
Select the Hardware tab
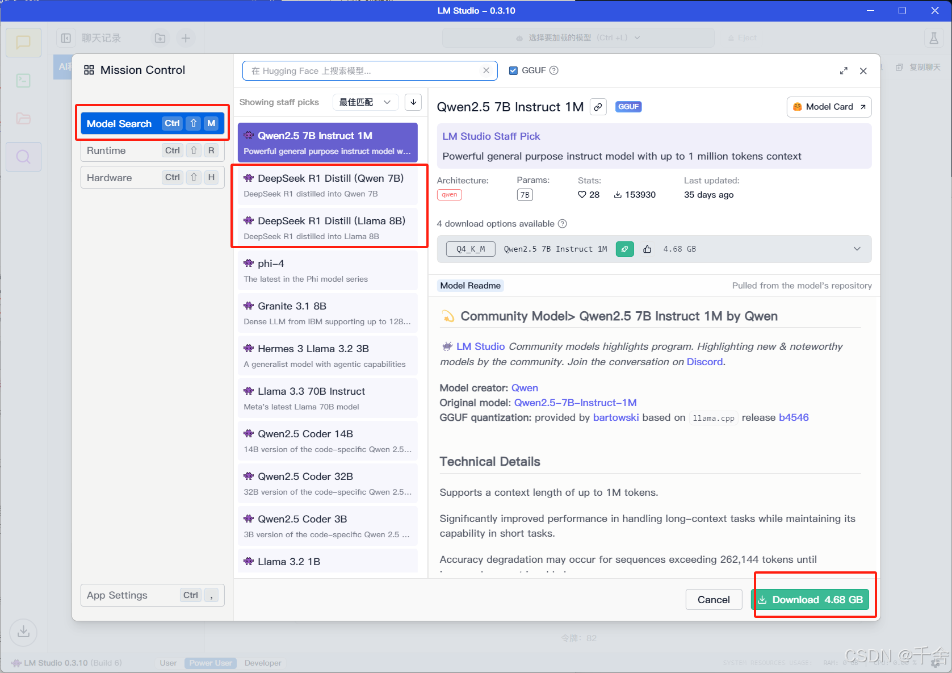[152, 178]
